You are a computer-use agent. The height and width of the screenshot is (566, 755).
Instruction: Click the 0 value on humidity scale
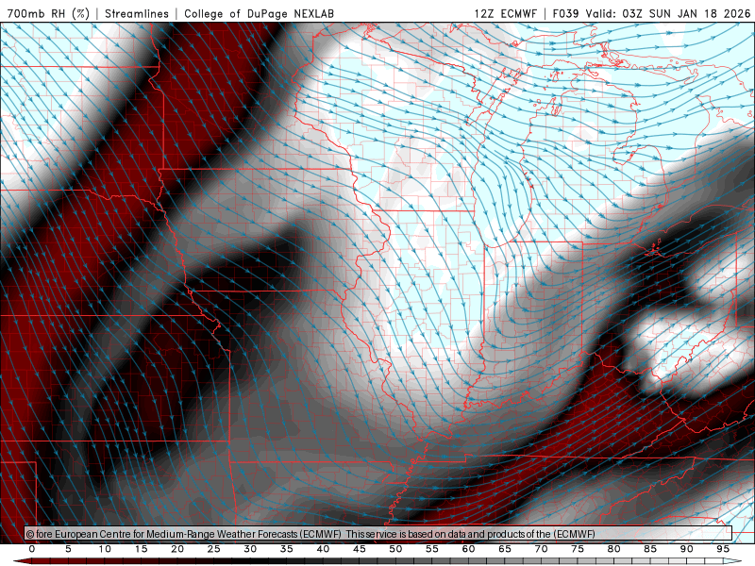pos(32,549)
